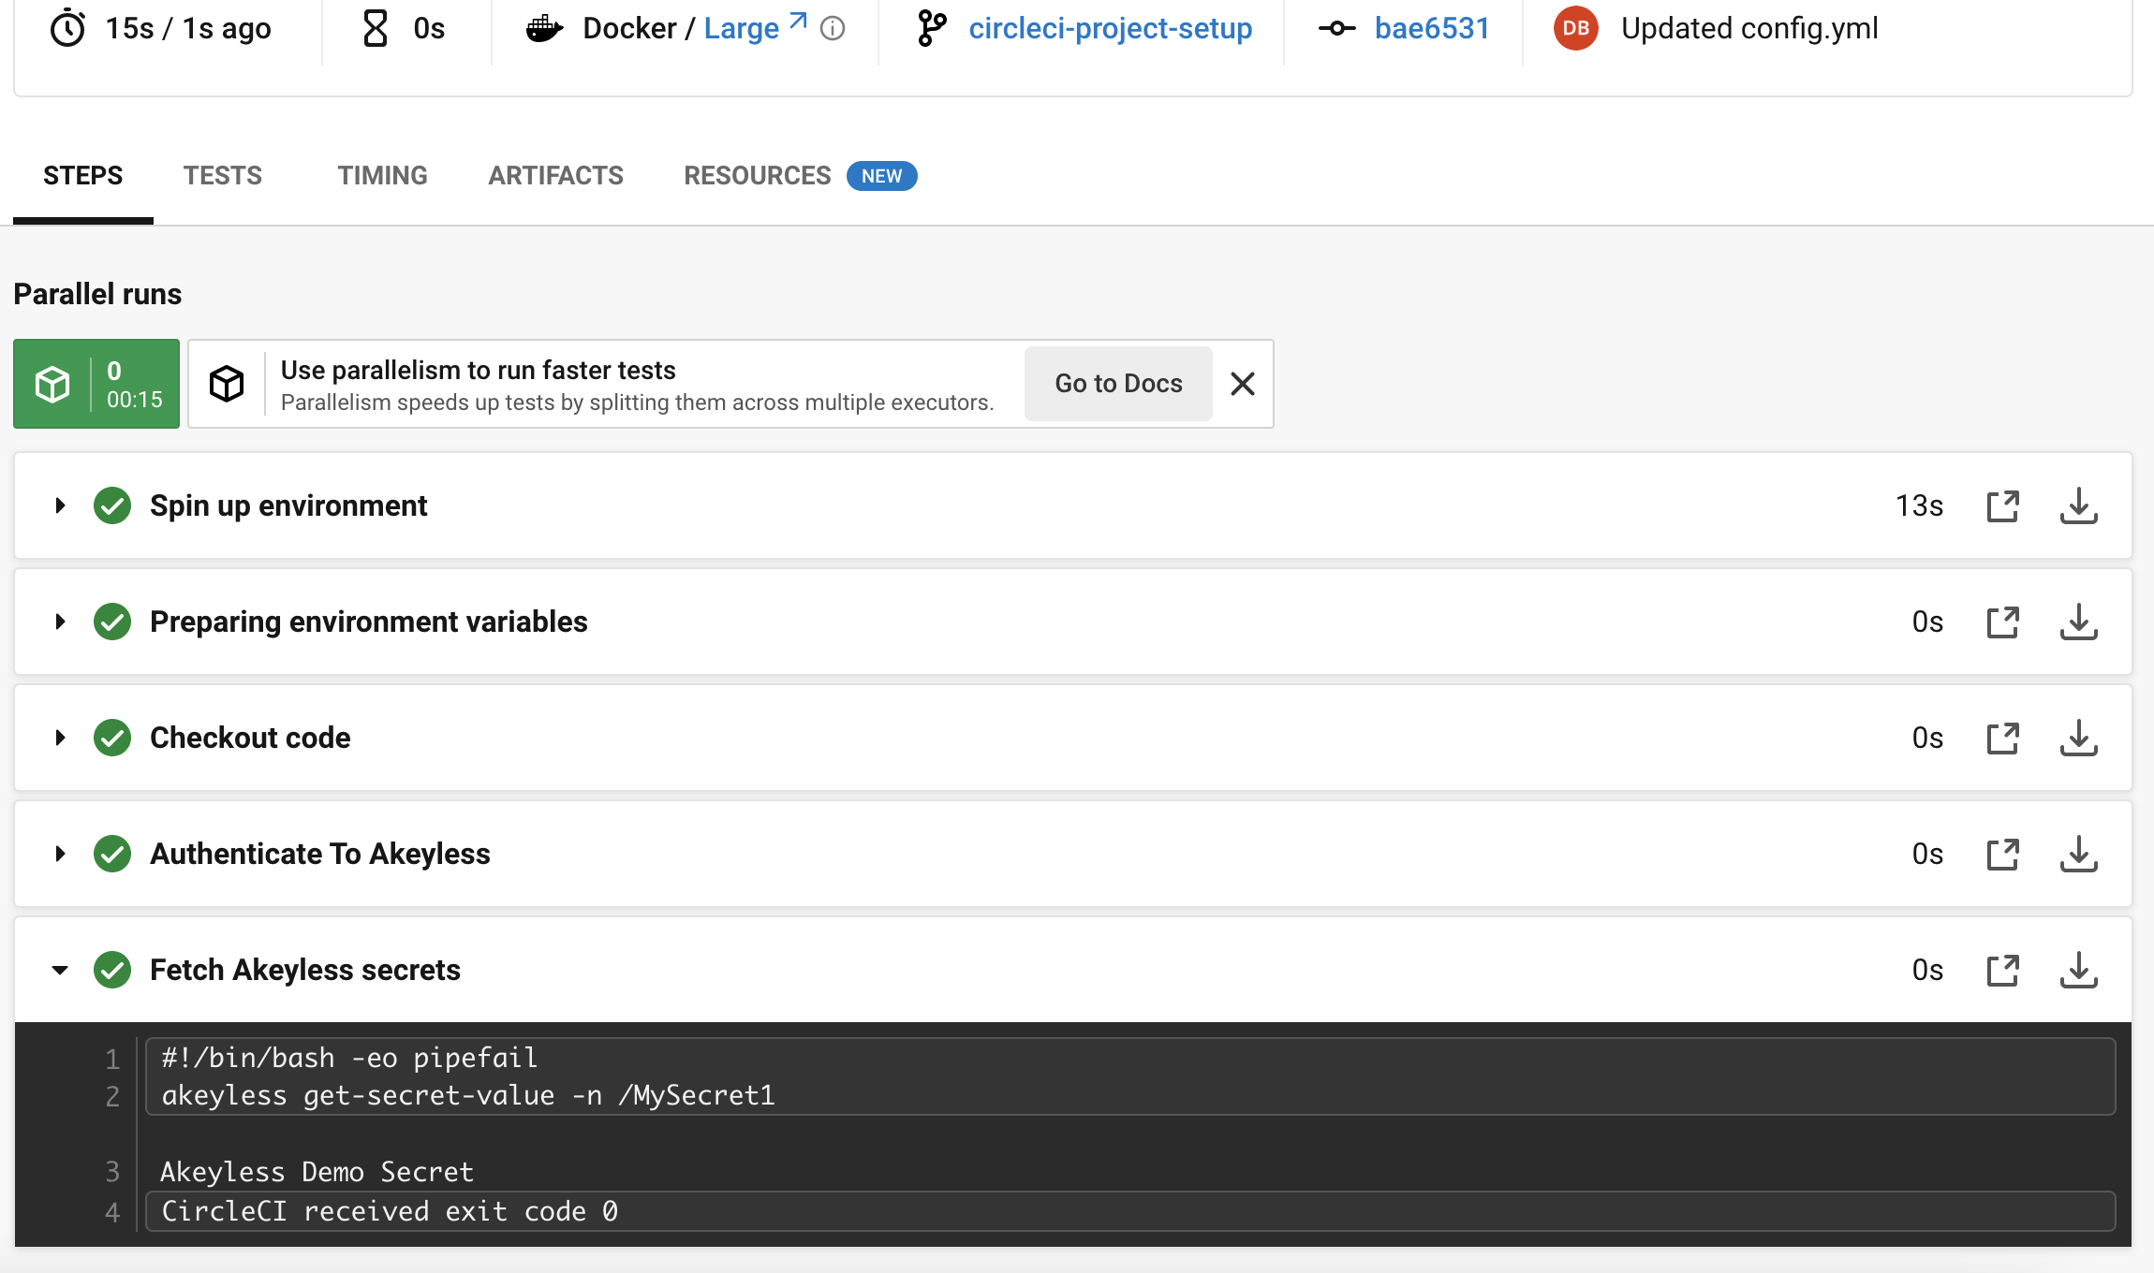The image size is (2154, 1273).
Task: Collapse the Fetch Akeyless secrets step
Action: pos(61,970)
